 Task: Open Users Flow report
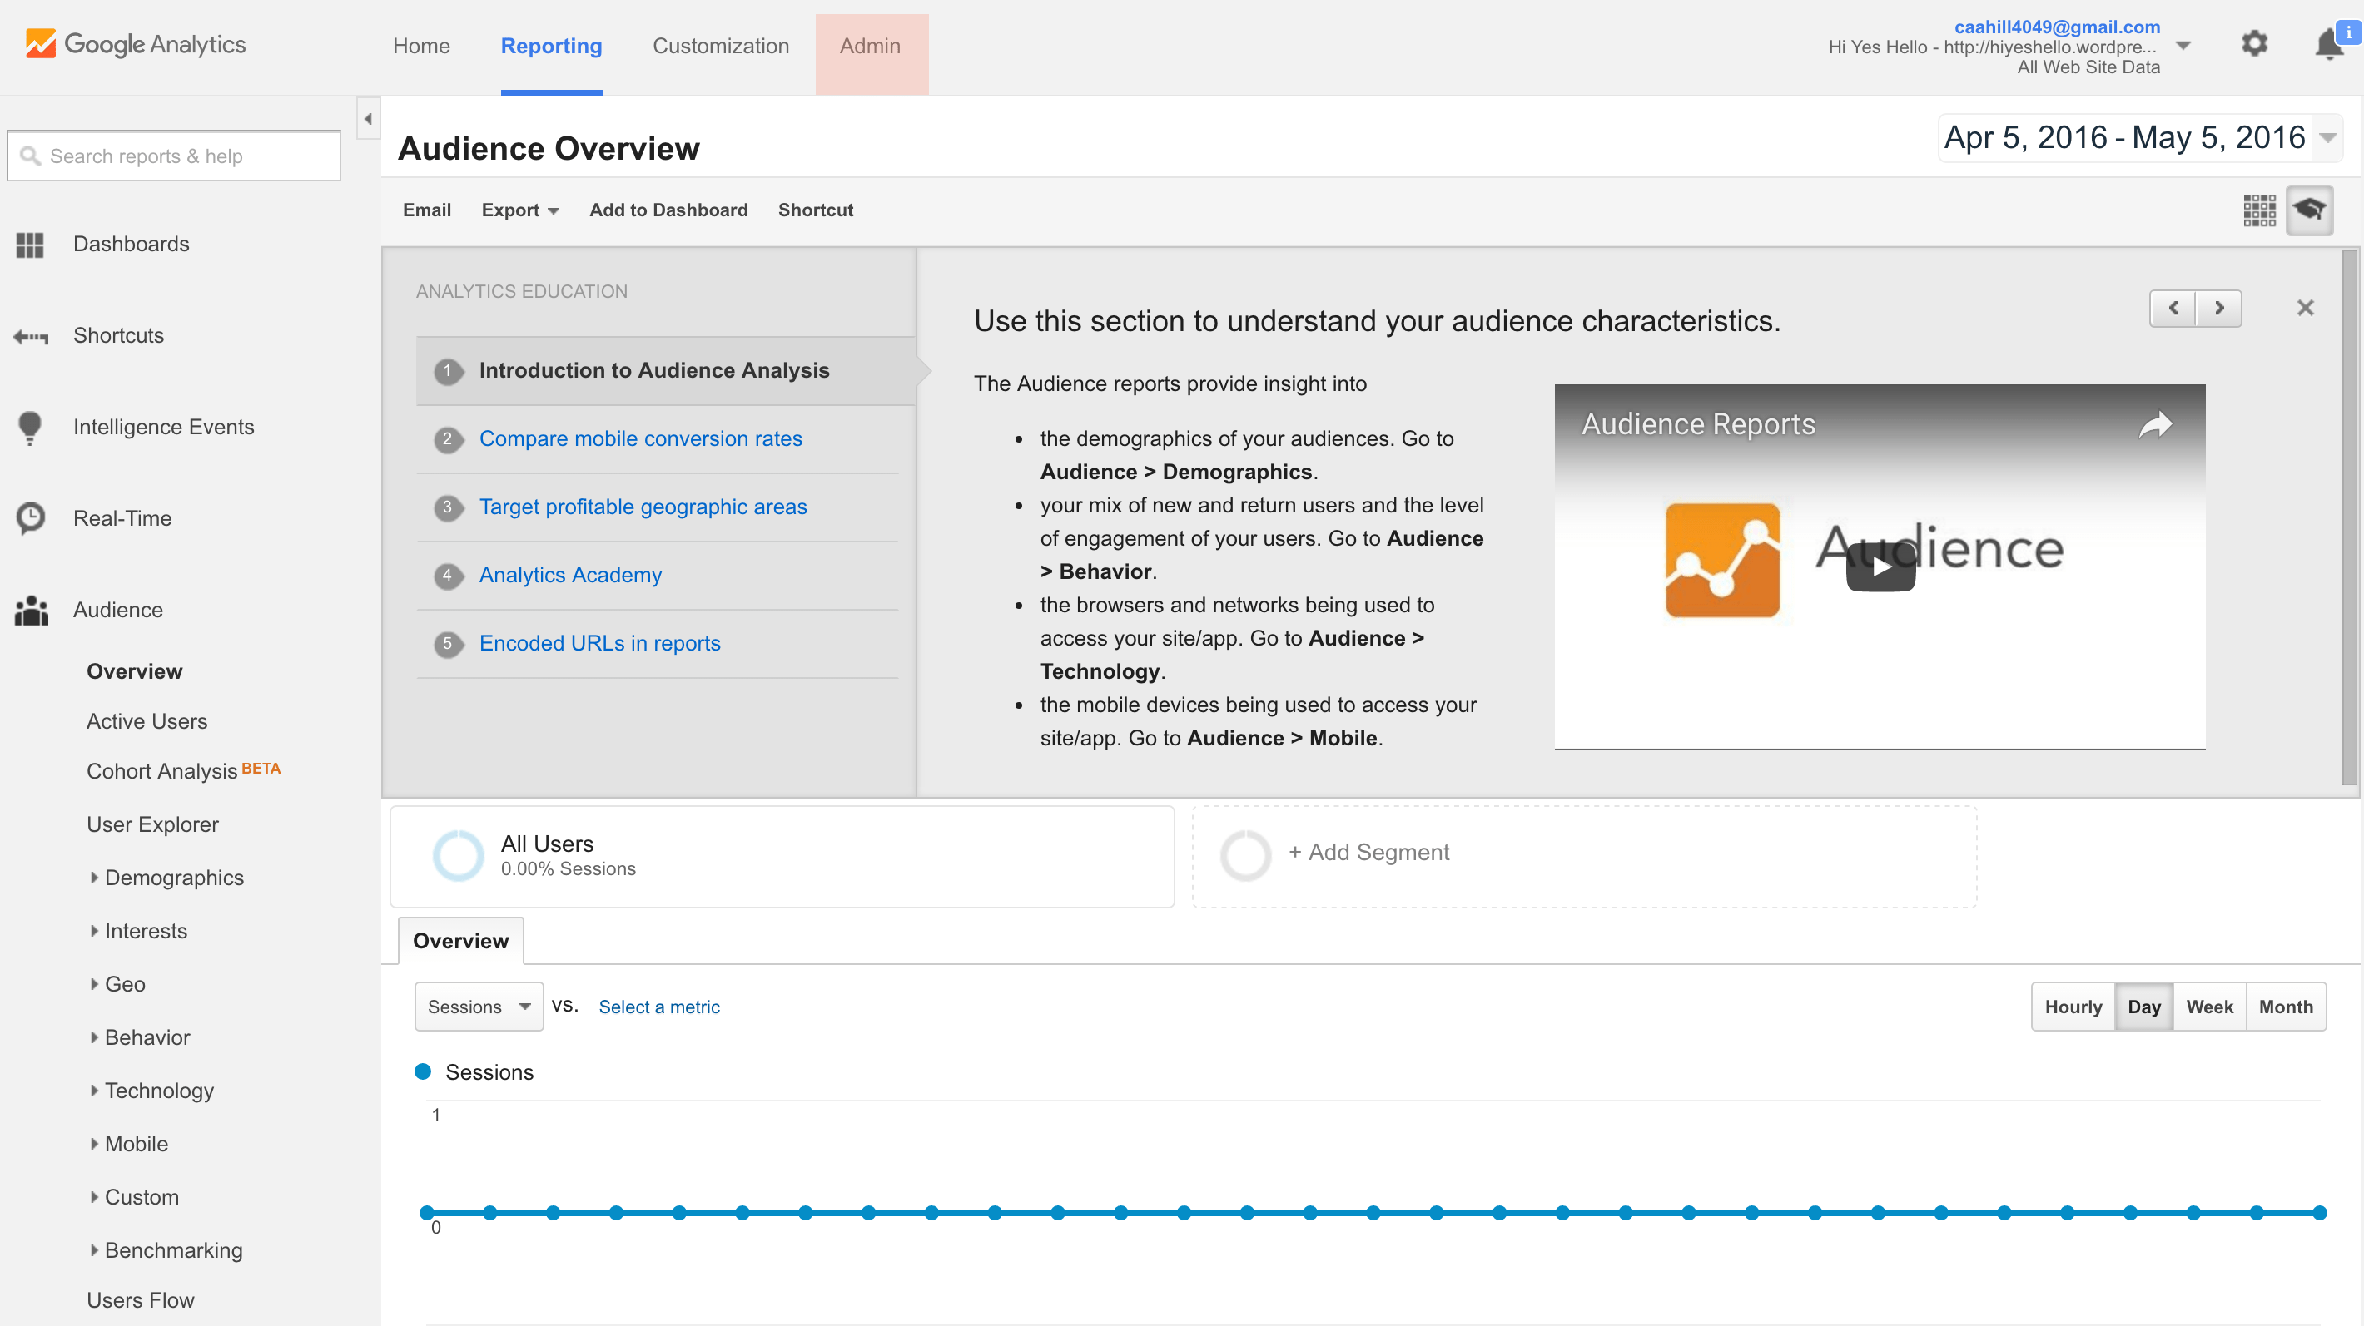click(141, 1300)
